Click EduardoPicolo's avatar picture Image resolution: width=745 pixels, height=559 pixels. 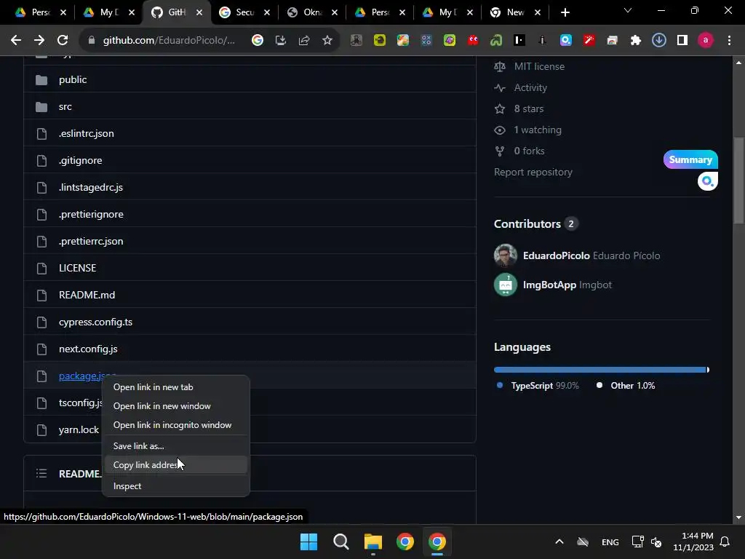tap(506, 255)
